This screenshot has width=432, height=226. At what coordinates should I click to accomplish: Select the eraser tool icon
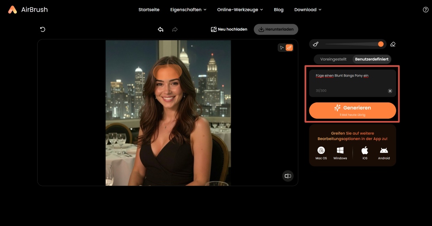point(393,44)
